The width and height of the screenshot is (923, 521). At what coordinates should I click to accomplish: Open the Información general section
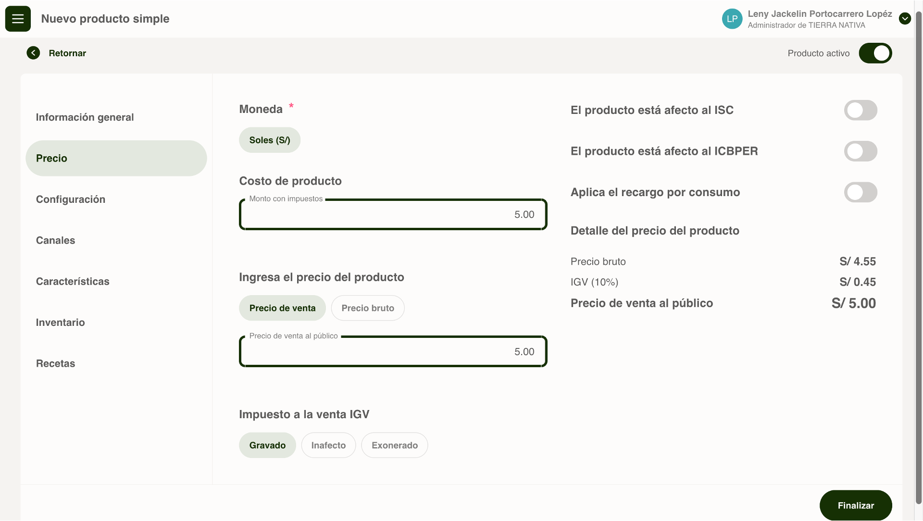(x=85, y=117)
